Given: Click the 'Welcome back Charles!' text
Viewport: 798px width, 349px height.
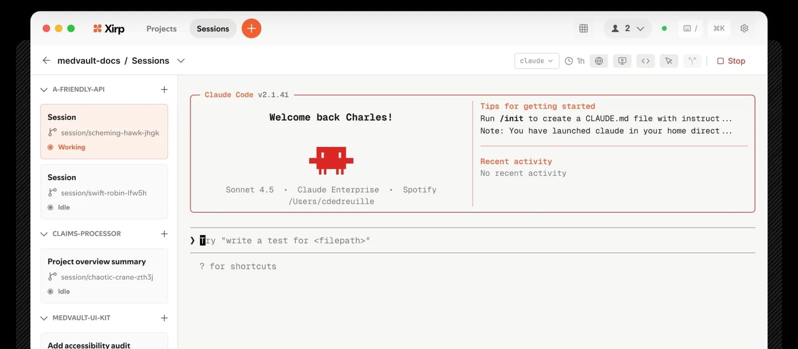Looking at the screenshot, I should (331, 117).
